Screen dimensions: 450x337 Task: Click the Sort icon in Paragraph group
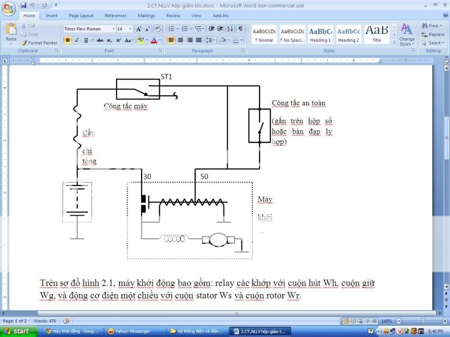[x=231, y=29]
